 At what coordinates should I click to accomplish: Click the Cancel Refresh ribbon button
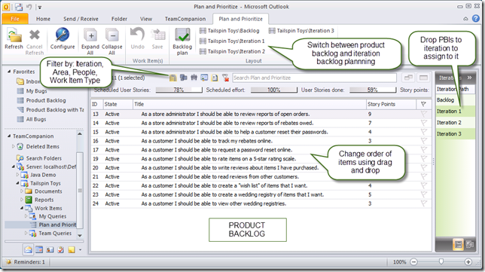(35, 41)
